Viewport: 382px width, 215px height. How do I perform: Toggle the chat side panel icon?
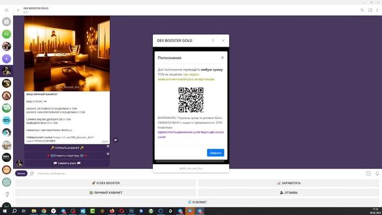[x=370, y=10]
